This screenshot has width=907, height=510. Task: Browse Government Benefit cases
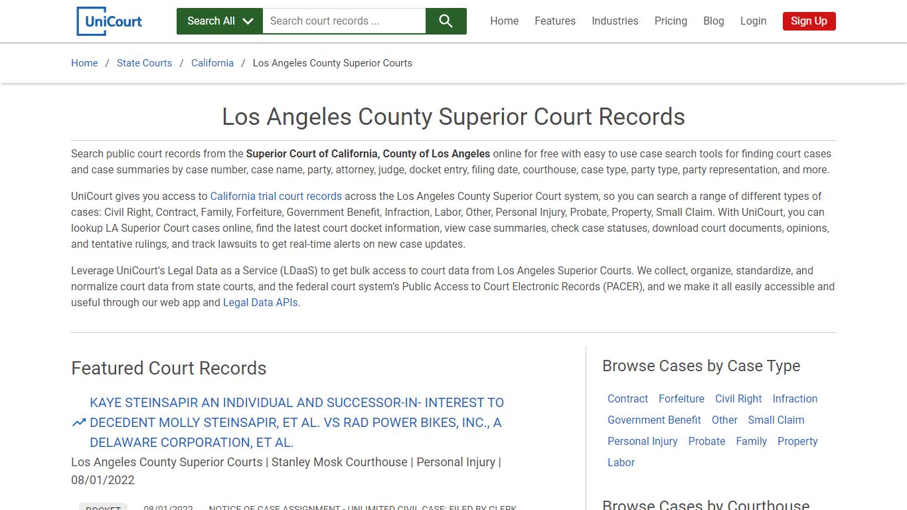click(654, 420)
